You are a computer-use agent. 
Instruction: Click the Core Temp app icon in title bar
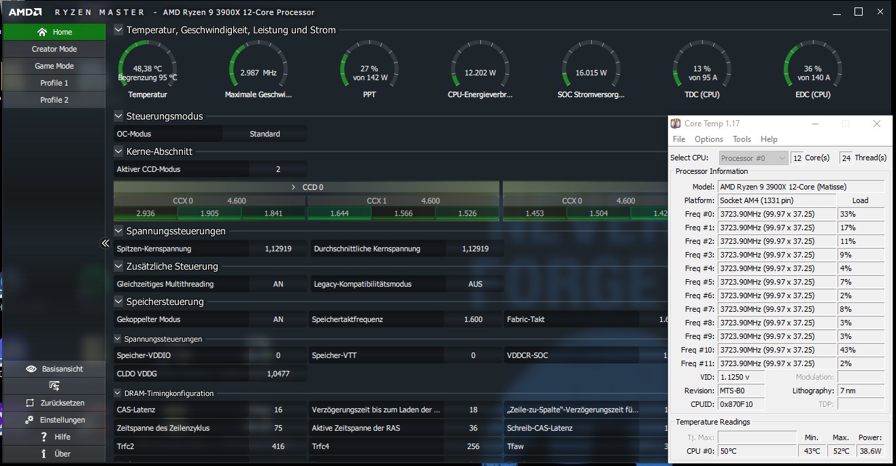[x=676, y=124]
